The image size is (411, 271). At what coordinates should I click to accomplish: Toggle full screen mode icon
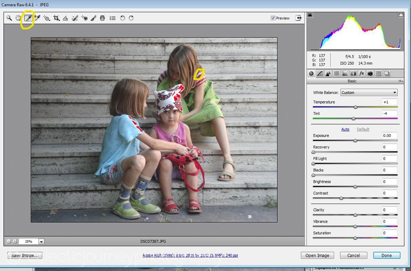coord(298,18)
